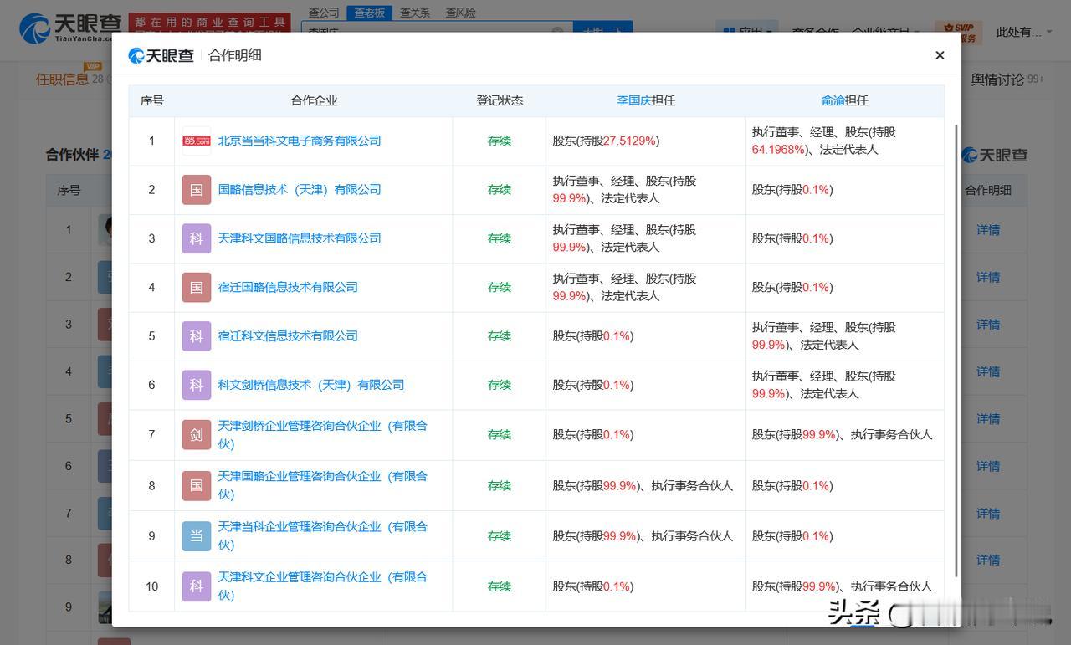1071x645 pixels.
Task: Open 舆情讨论 tab on background page
Action: point(997,79)
